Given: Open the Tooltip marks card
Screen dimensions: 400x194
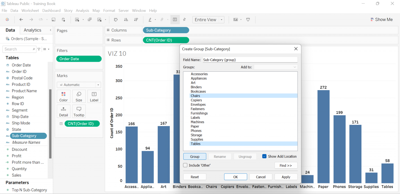Looking at the screenshot, I should pos(79,111).
